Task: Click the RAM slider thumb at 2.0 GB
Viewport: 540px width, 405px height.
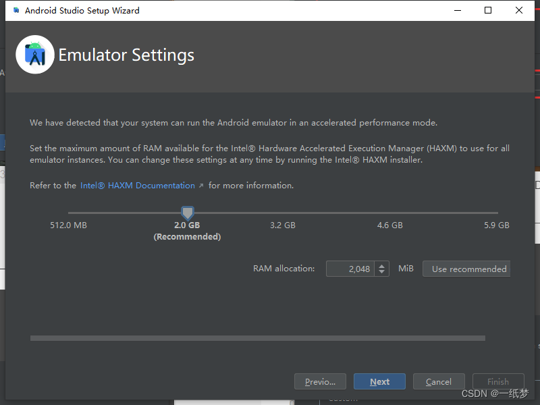Action: coord(188,213)
